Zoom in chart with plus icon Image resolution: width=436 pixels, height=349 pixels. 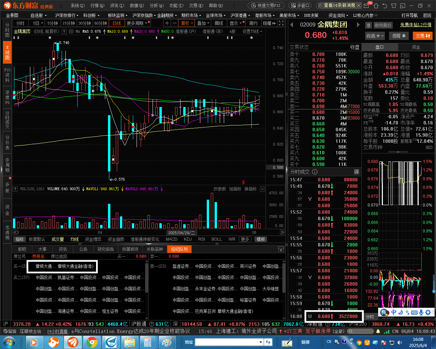coord(167,23)
